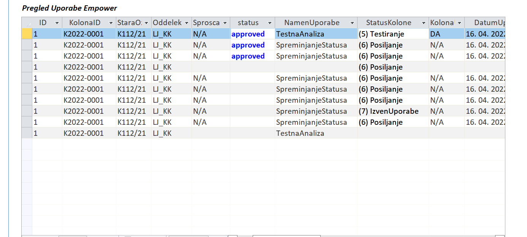Click the (7) IzvenUporabe cell
This screenshot has height=237, width=527.
coord(388,111)
